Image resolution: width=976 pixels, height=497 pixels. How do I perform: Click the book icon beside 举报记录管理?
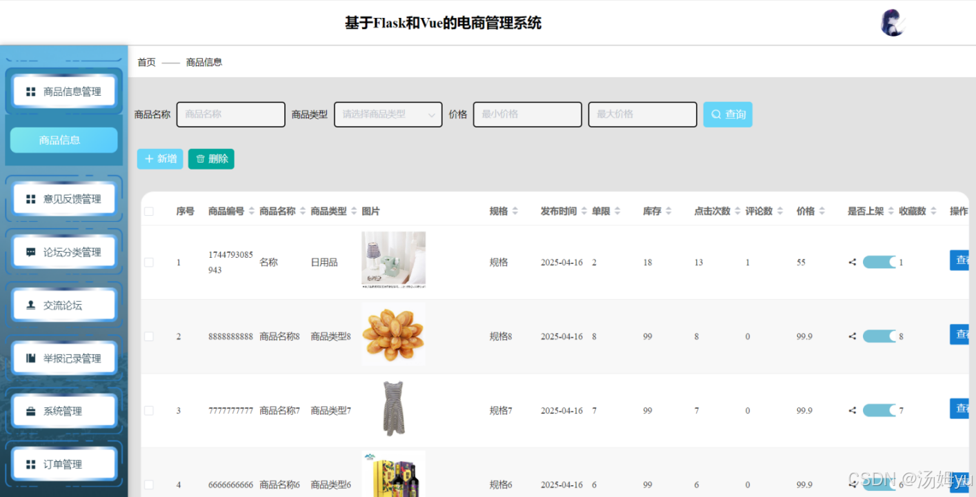coord(30,358)
